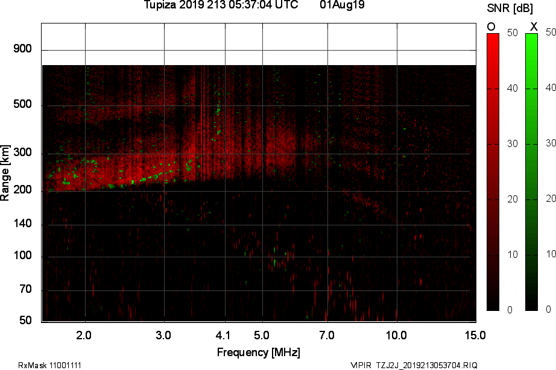Click the 500 range tick label
Screen dimensions: 556x370
coord(22,104)
